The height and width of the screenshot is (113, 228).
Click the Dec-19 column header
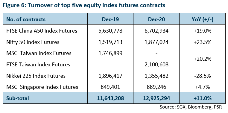(110, 19)
